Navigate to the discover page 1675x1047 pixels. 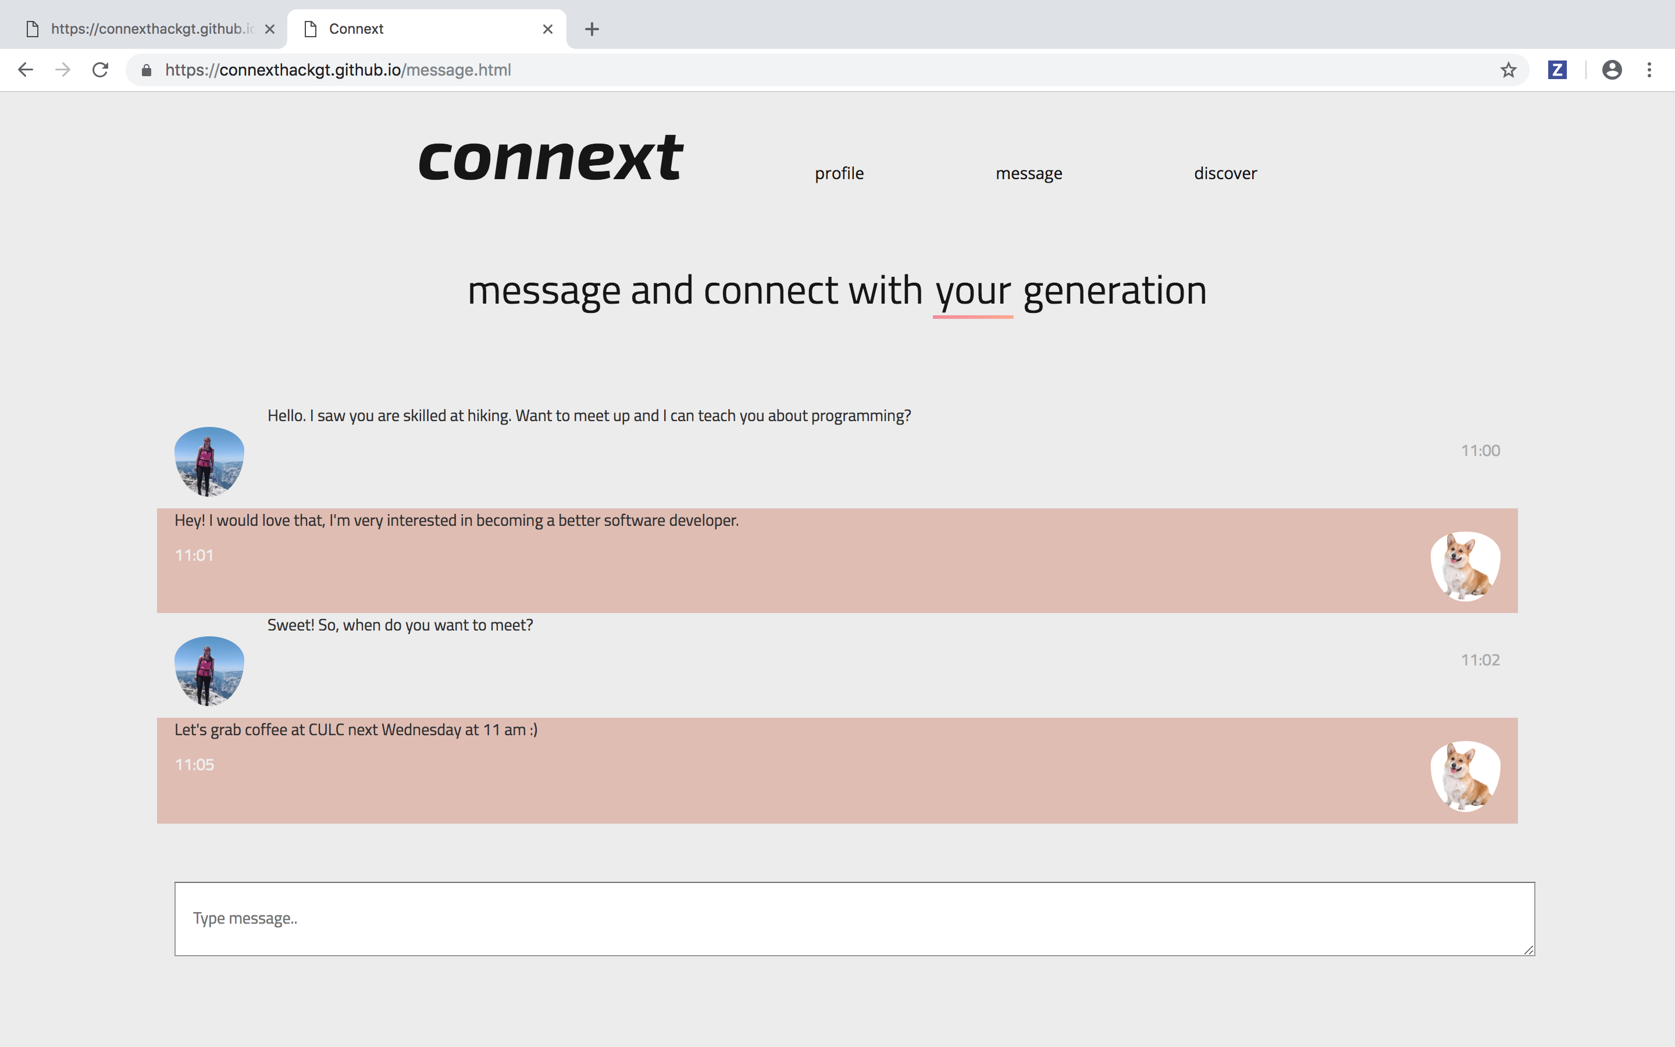(x=1225, y=173)
